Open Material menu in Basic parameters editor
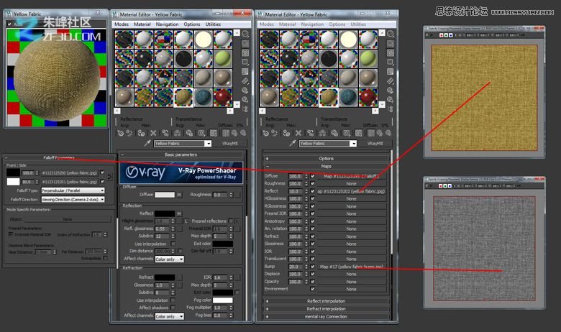This screenshot has width=561, height=332. point(142,24)
